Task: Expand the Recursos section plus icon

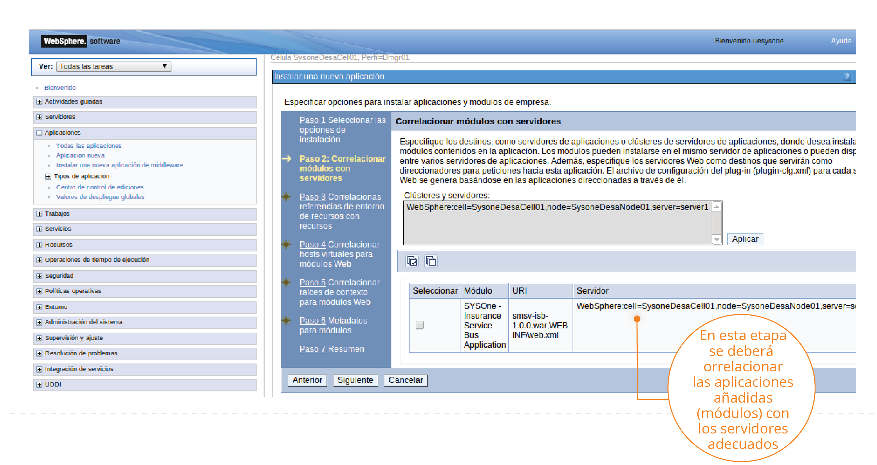Action: (39, 245)
